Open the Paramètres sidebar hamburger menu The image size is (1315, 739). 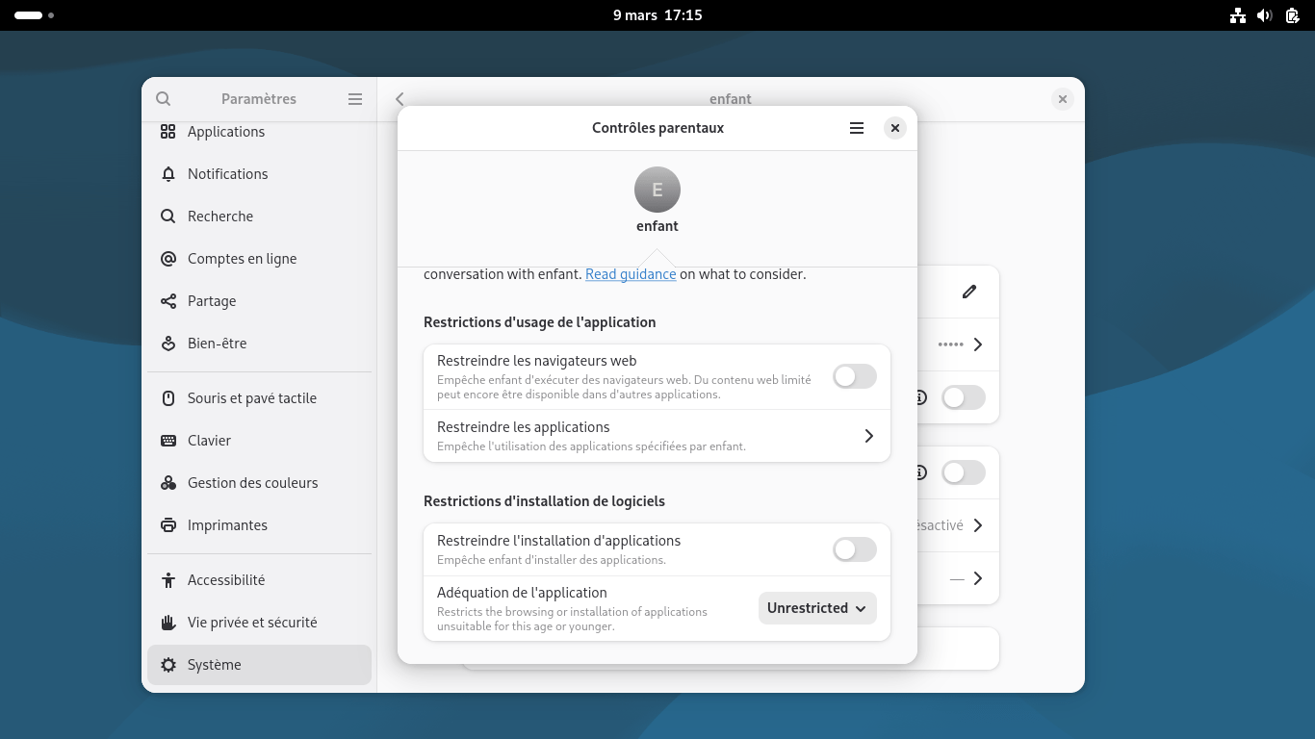click(x=355, y=99)
